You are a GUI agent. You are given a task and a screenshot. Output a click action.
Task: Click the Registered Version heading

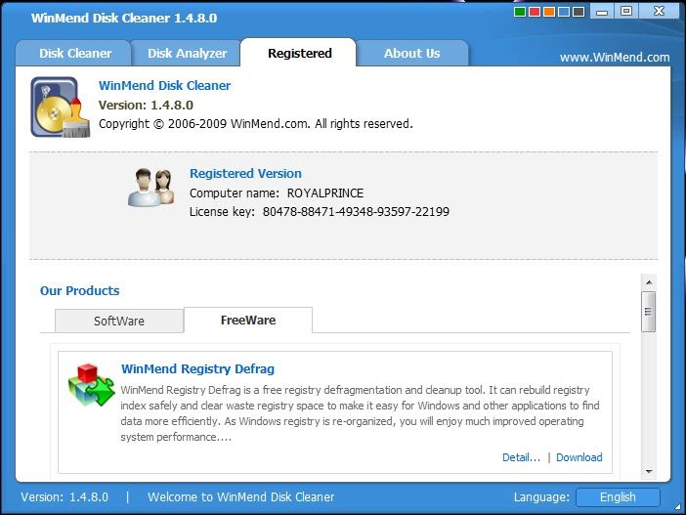pos(245,173)
